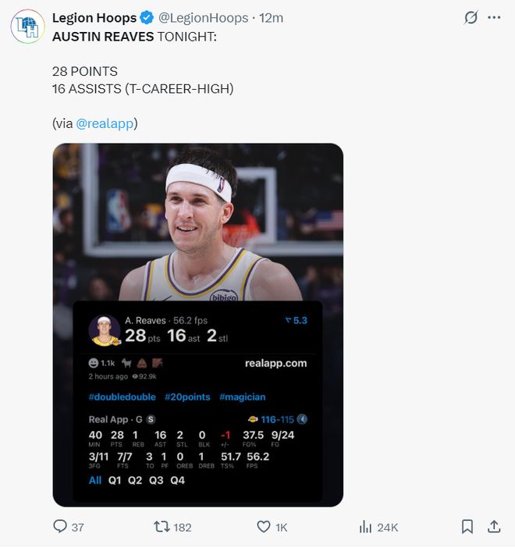Click the Grok icon on the tweet

click(x=471, y=18)
